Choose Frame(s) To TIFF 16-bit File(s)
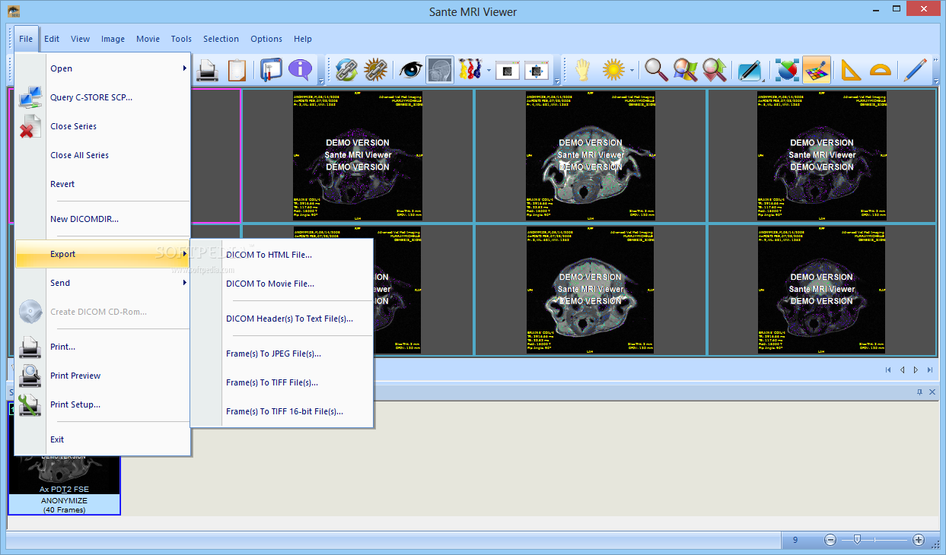946x555 pixels. pos(282,411)
